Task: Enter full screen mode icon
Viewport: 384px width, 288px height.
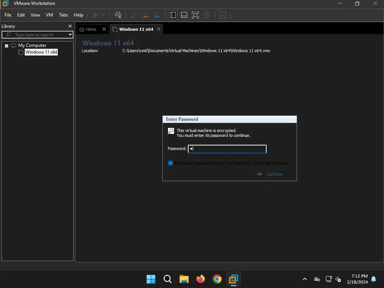Action: [x=195, y=15]
